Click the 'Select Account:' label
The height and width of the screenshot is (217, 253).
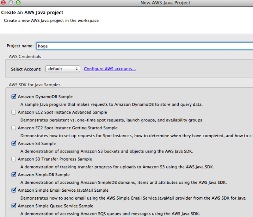tap(26, 69)
